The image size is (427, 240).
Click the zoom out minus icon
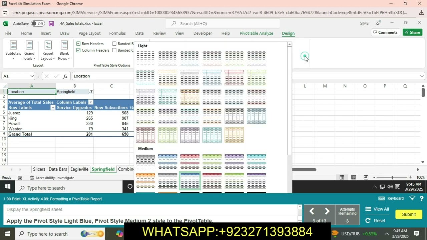tap(374, 178)
